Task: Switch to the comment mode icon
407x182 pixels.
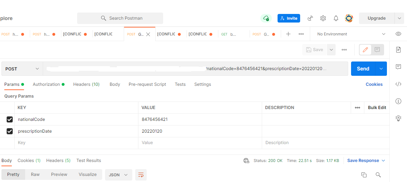Action: [x=377, y=50]
